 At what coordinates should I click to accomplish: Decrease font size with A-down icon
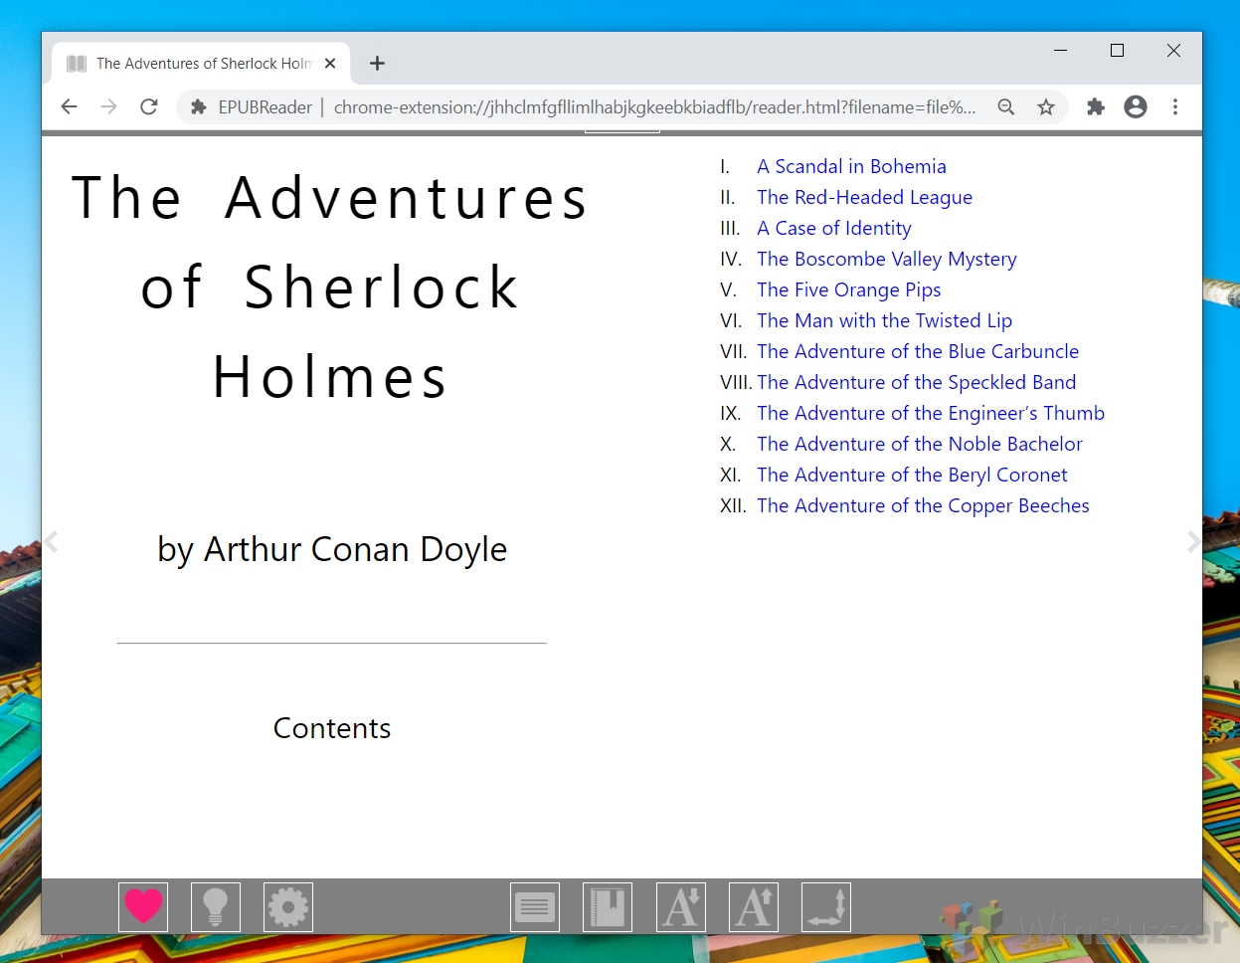coord(681,907)
